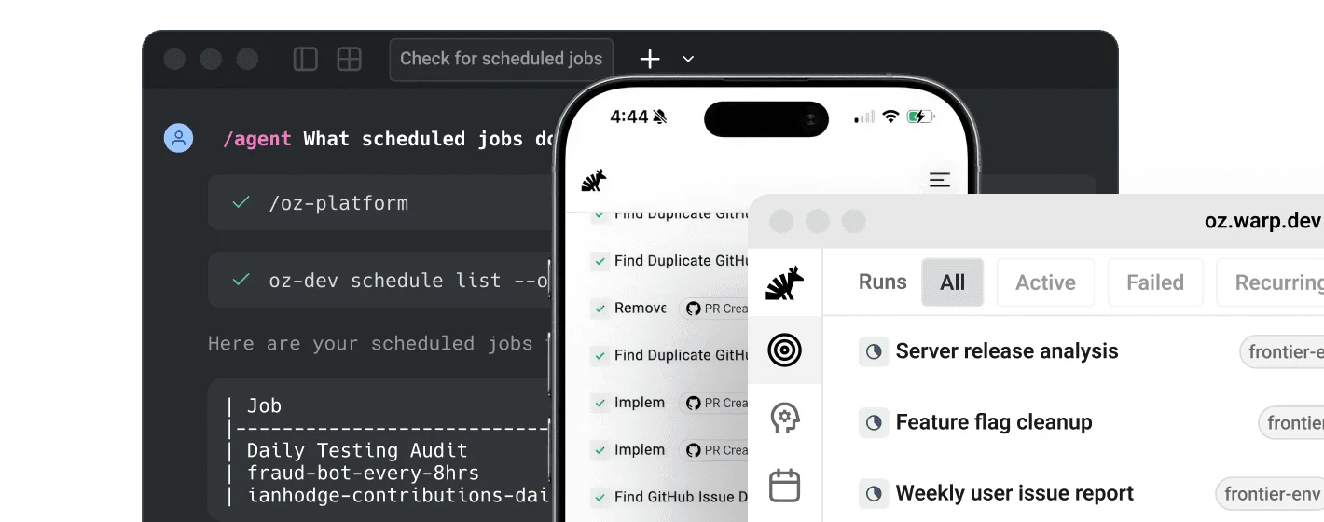Tap the Oz logo on the phone
The width and height of the screenshot is (1324, 522).
[x=594, y=181]
